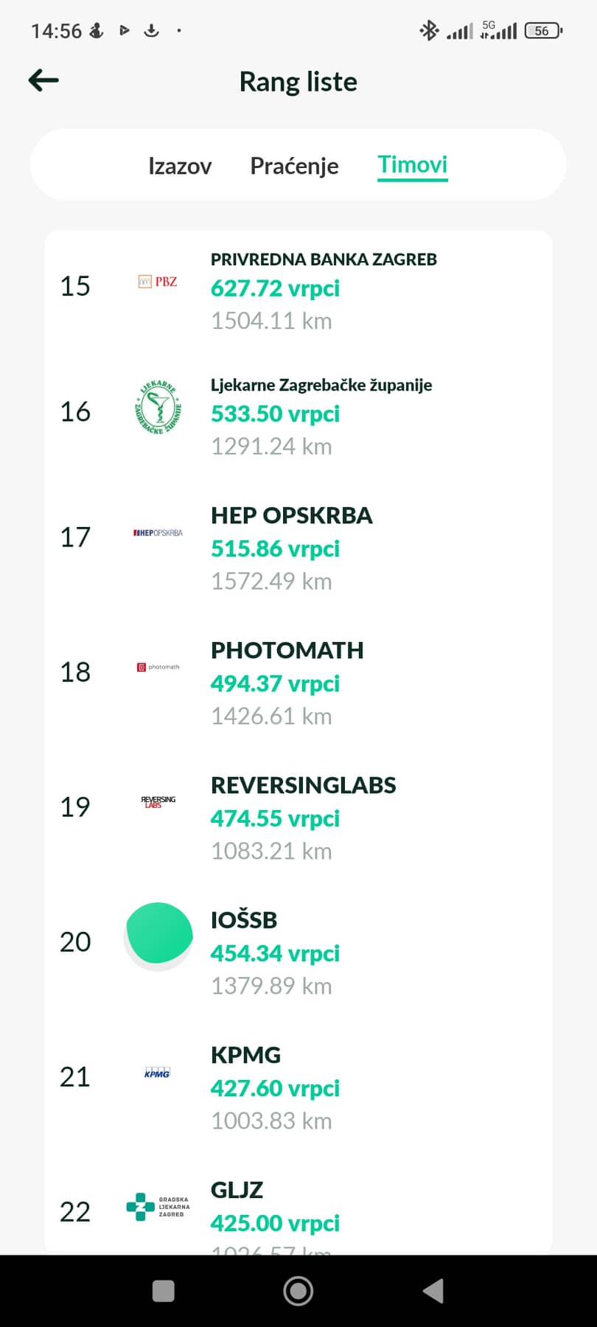Open the KPMG 427.60 vrpci score
This screenshot has height=1327, width=597.
coord(275,1088)
